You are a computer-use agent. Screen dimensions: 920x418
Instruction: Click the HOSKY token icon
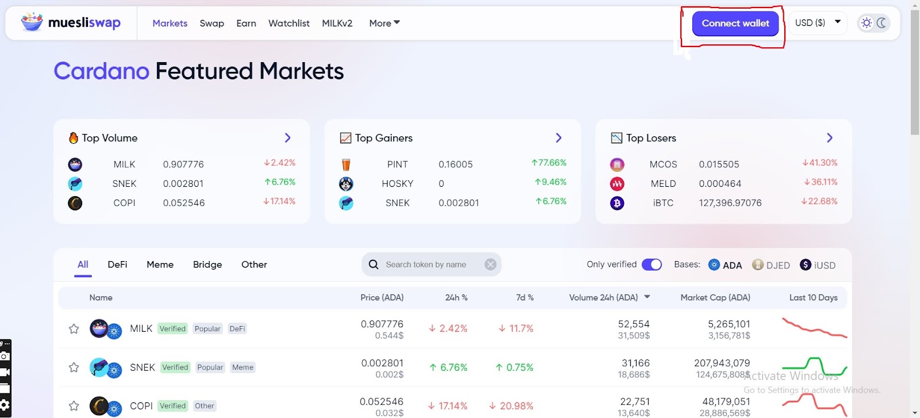[346, 184]
